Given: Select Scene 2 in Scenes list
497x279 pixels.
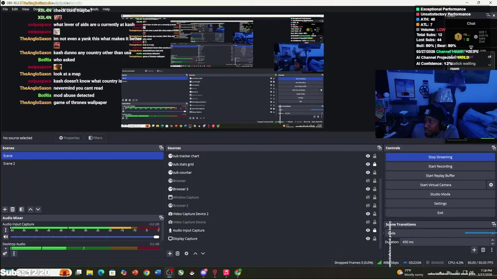Looking at the screenshot, I should [x=82, y=164].
